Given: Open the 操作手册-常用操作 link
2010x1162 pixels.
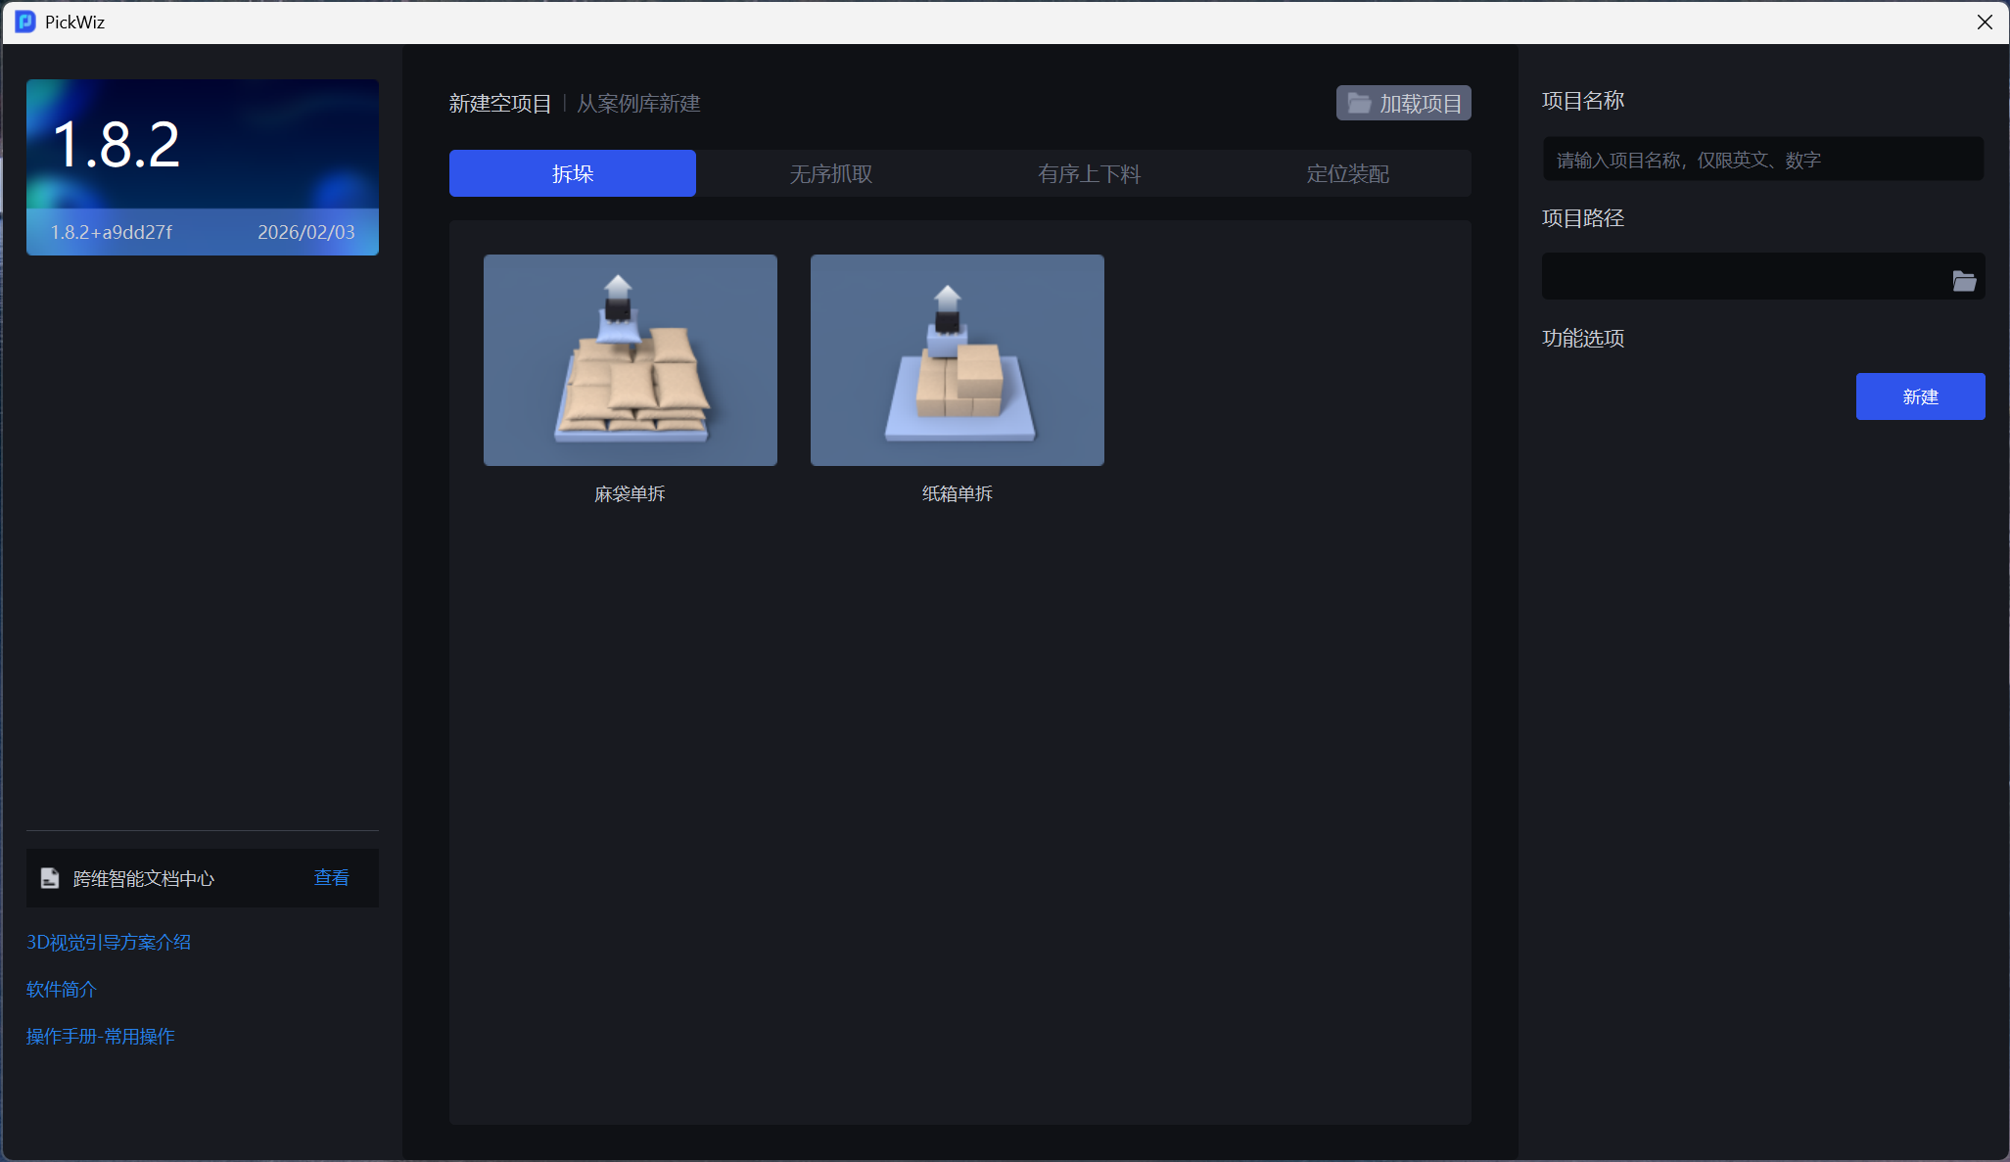Looking at the screenshot, I should click(101, 1036).
